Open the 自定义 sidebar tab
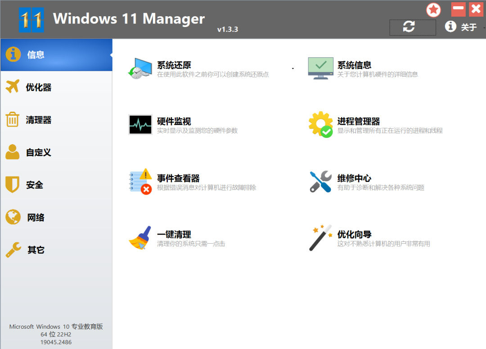 (x=56, y=152)
